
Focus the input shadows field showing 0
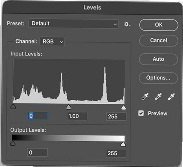(38, 116)
